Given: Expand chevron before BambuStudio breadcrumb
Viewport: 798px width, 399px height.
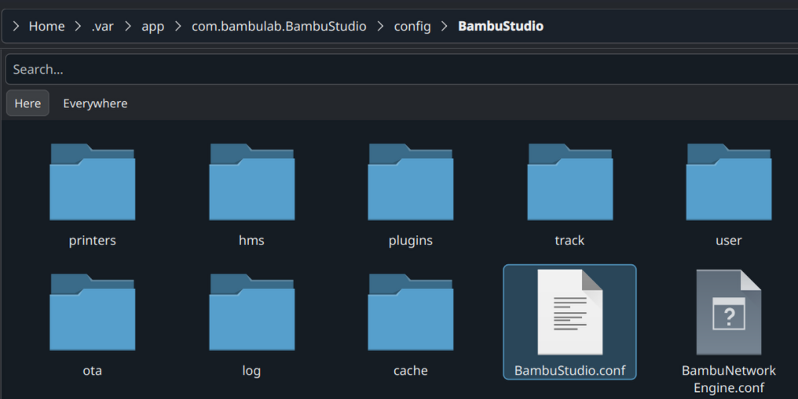Looking at the screenshot, I should point(445,26).
